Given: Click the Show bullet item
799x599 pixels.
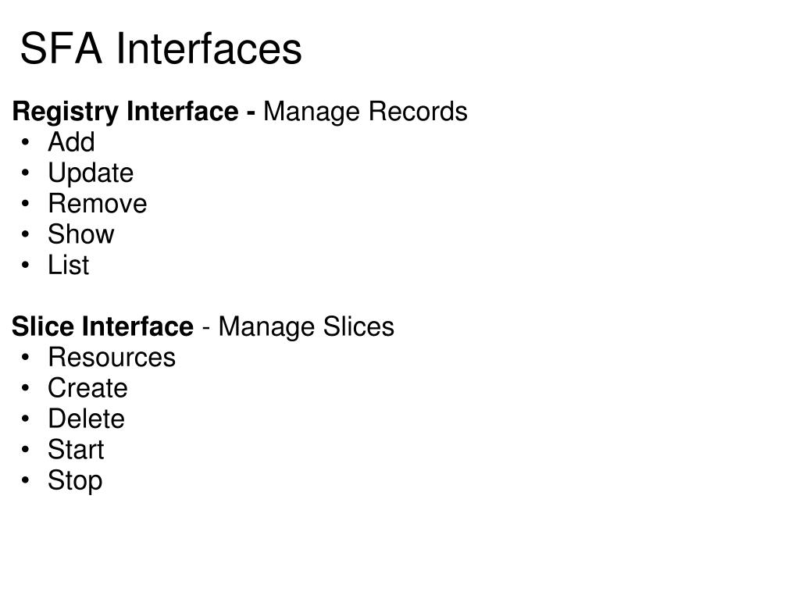Looking at the screenshot, I should tap(81, 234).
